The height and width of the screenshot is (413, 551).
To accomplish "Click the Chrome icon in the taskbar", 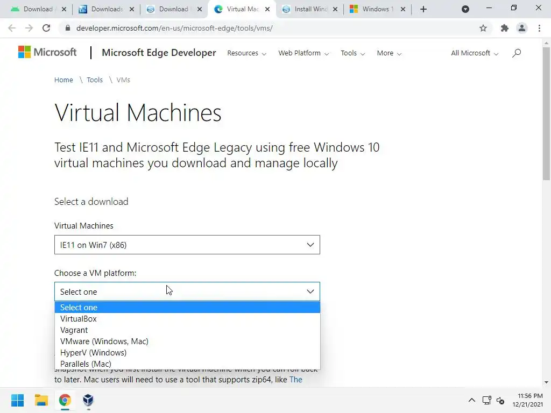I will point(65,400).
